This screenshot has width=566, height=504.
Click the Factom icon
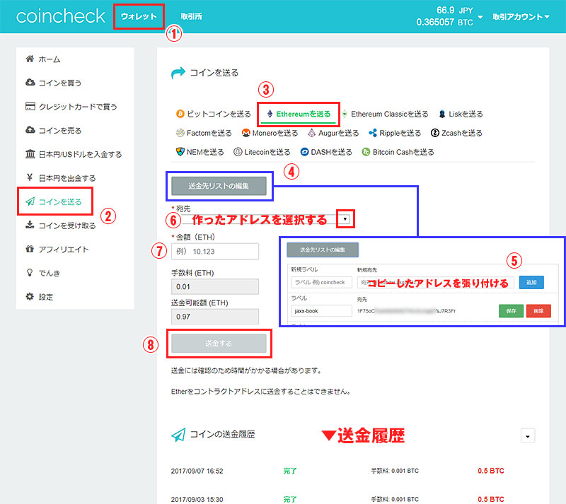(180, 133)
